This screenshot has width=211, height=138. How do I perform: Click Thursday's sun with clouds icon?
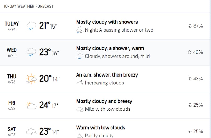click(31, 79)
